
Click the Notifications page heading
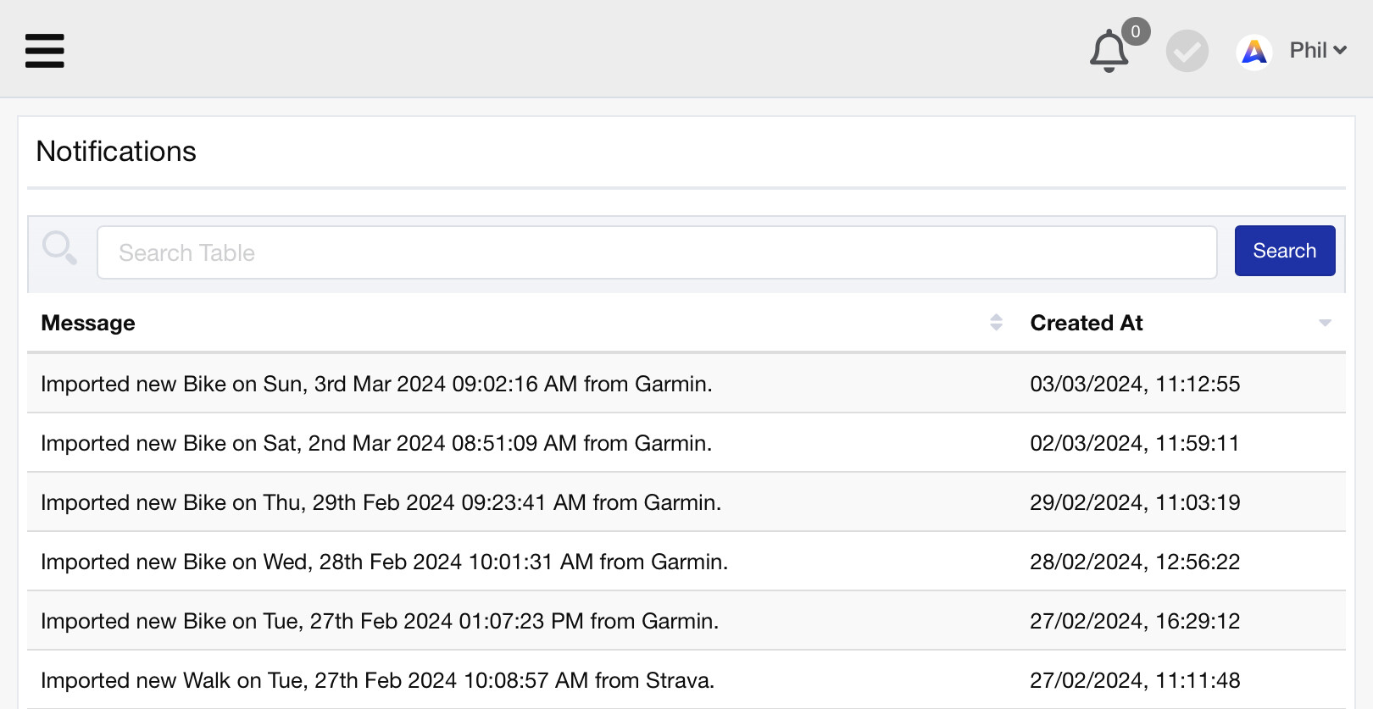(116, 152)
